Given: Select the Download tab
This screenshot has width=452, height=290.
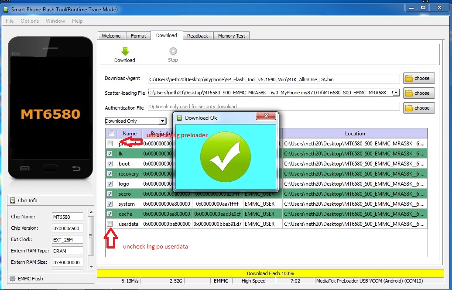Looking at the screenshot, I should [167, 35].
